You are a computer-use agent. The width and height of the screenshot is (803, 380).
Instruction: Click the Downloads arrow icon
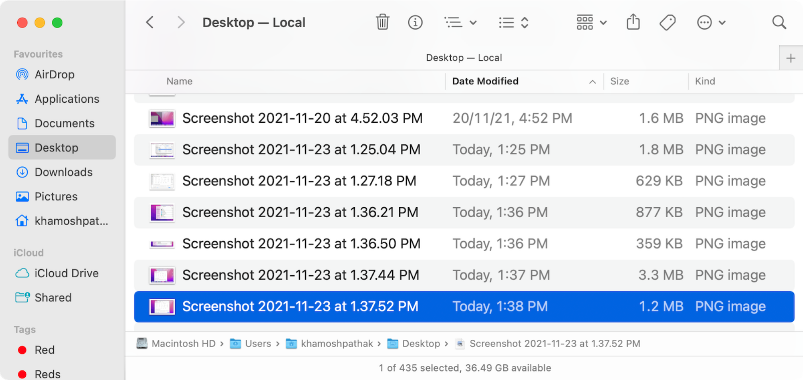pos(22,172)
